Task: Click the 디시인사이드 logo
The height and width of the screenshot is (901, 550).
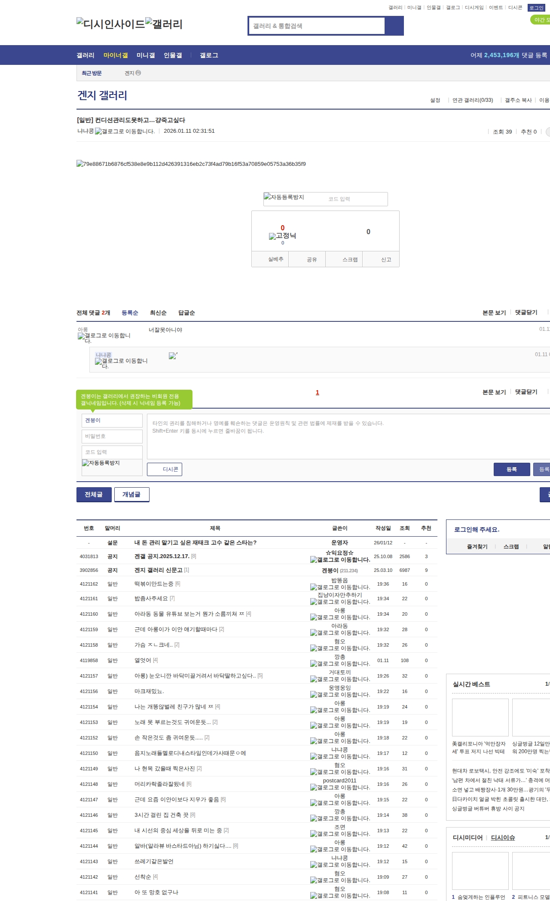Action: pyautogui.click(x=110, y=24)
